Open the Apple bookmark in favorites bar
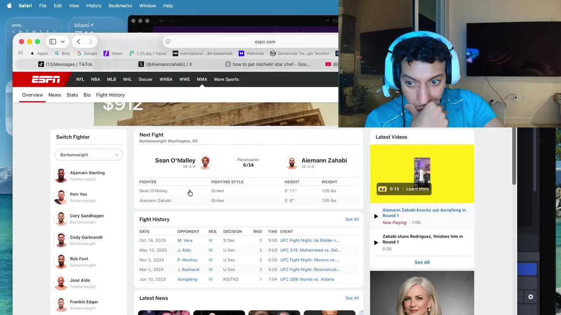561x315 pixels. (x=39, y=53)
